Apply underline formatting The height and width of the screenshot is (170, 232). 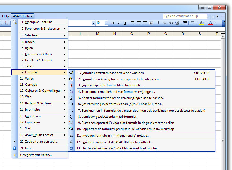click(x=125, y=23)
